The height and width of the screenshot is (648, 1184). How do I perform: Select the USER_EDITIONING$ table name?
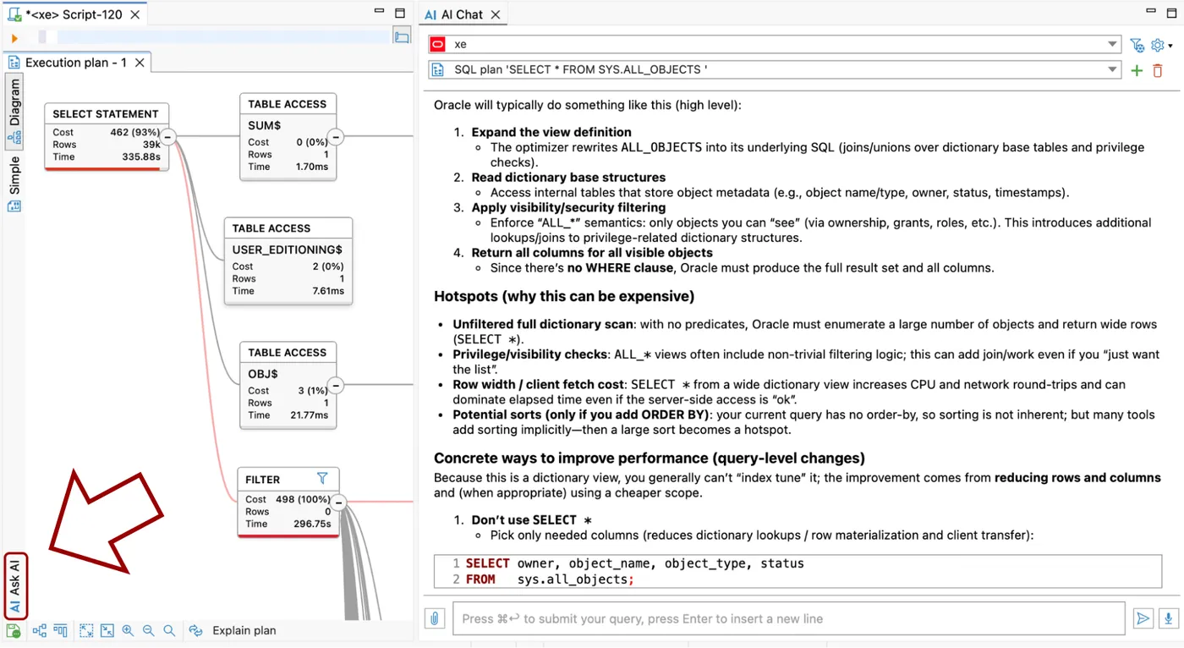287,250
